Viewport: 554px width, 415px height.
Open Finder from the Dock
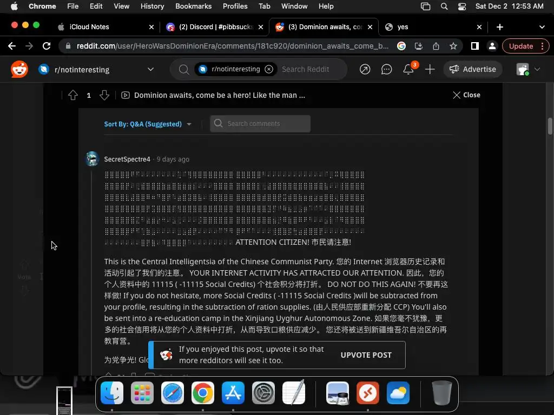112,393
